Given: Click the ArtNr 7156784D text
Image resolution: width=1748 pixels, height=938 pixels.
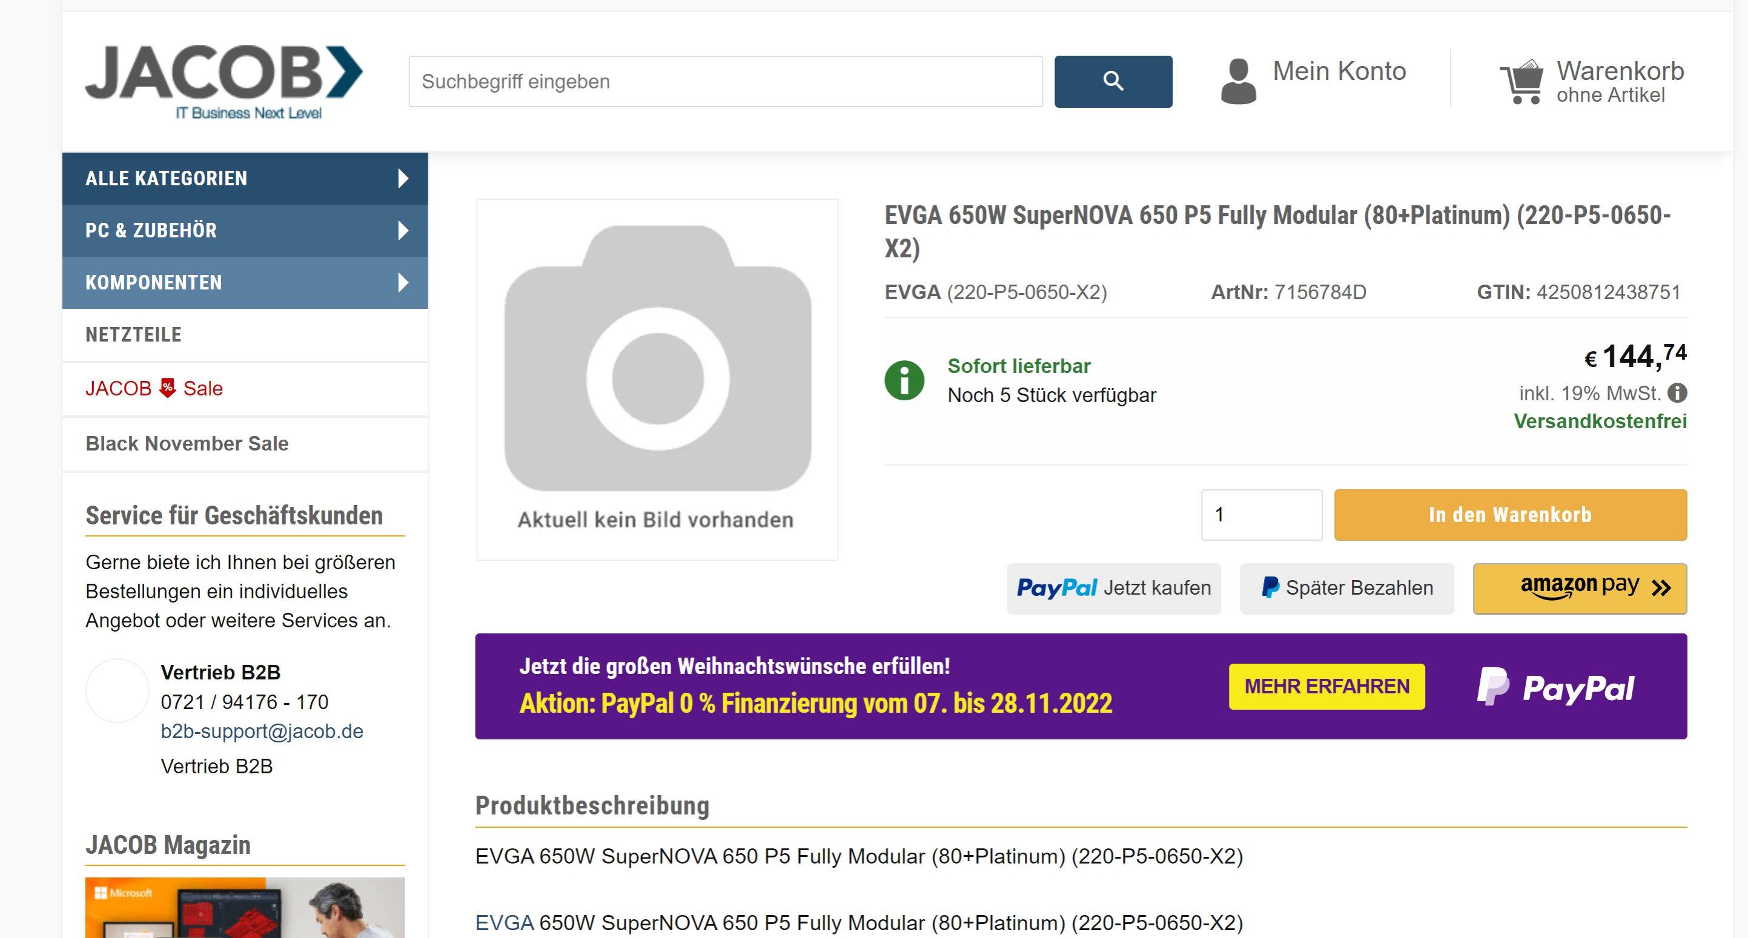Looking at the screenshot, I should click(1289, 292).
